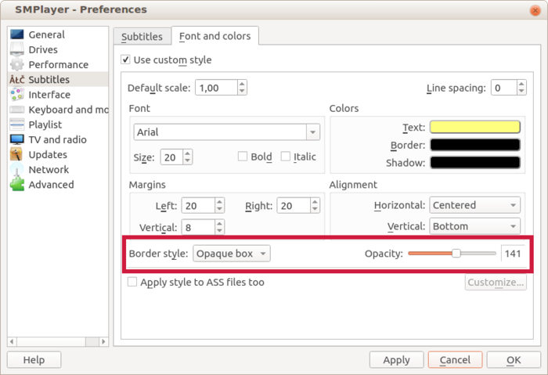Viewport: 548px width, 375px height.
Task: Switch to the Subtitles tab
Action: 142,37
